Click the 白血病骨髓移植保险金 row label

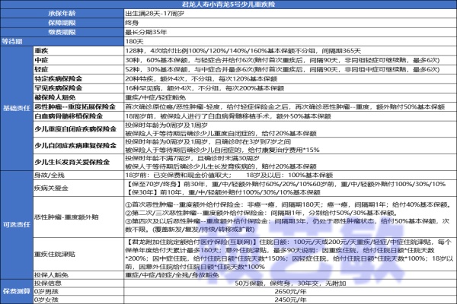70,116
